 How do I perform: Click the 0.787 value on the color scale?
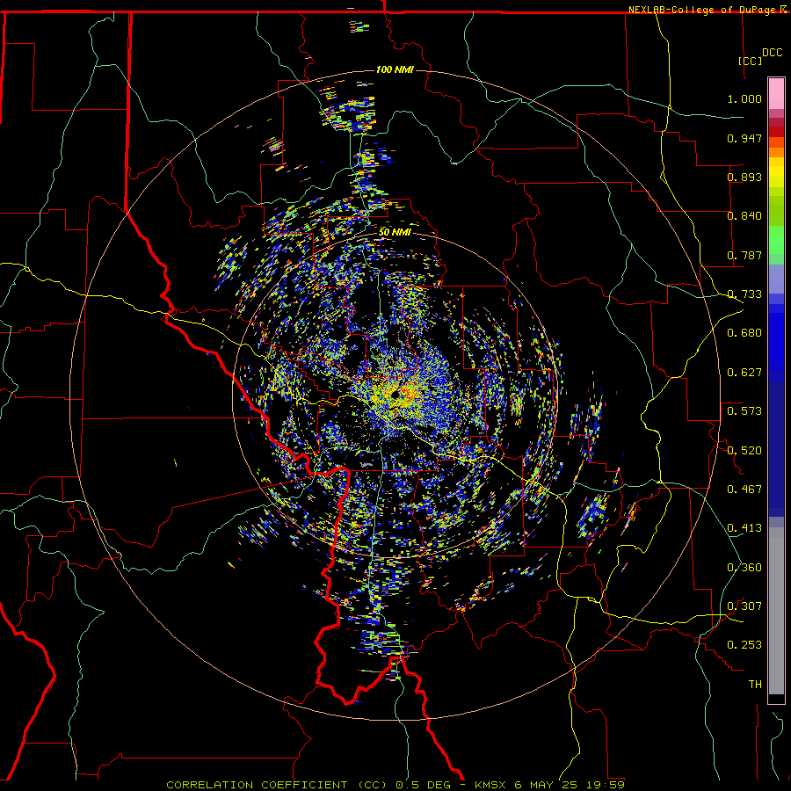coord(744,255)
